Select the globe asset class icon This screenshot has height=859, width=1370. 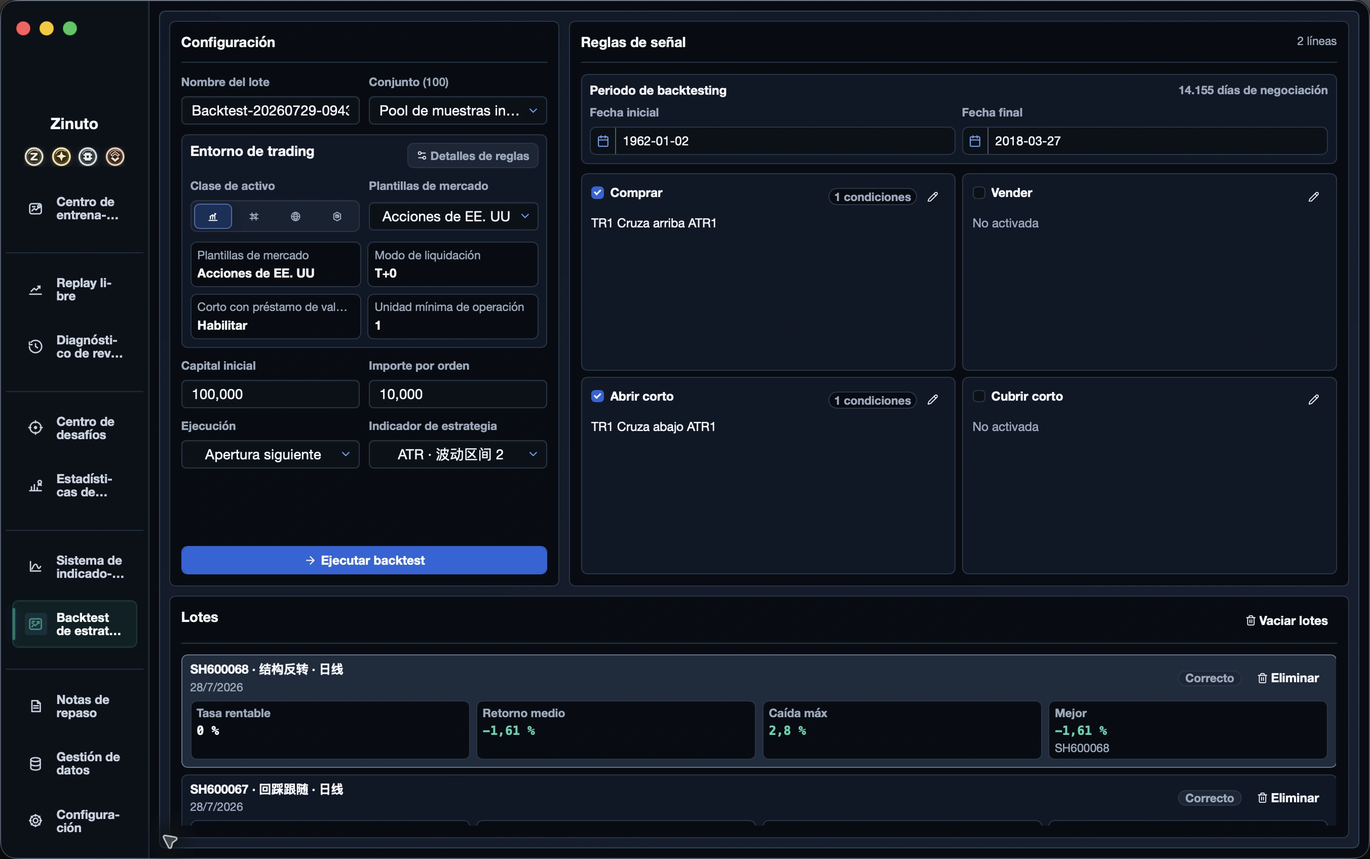[x=295, y=216]
